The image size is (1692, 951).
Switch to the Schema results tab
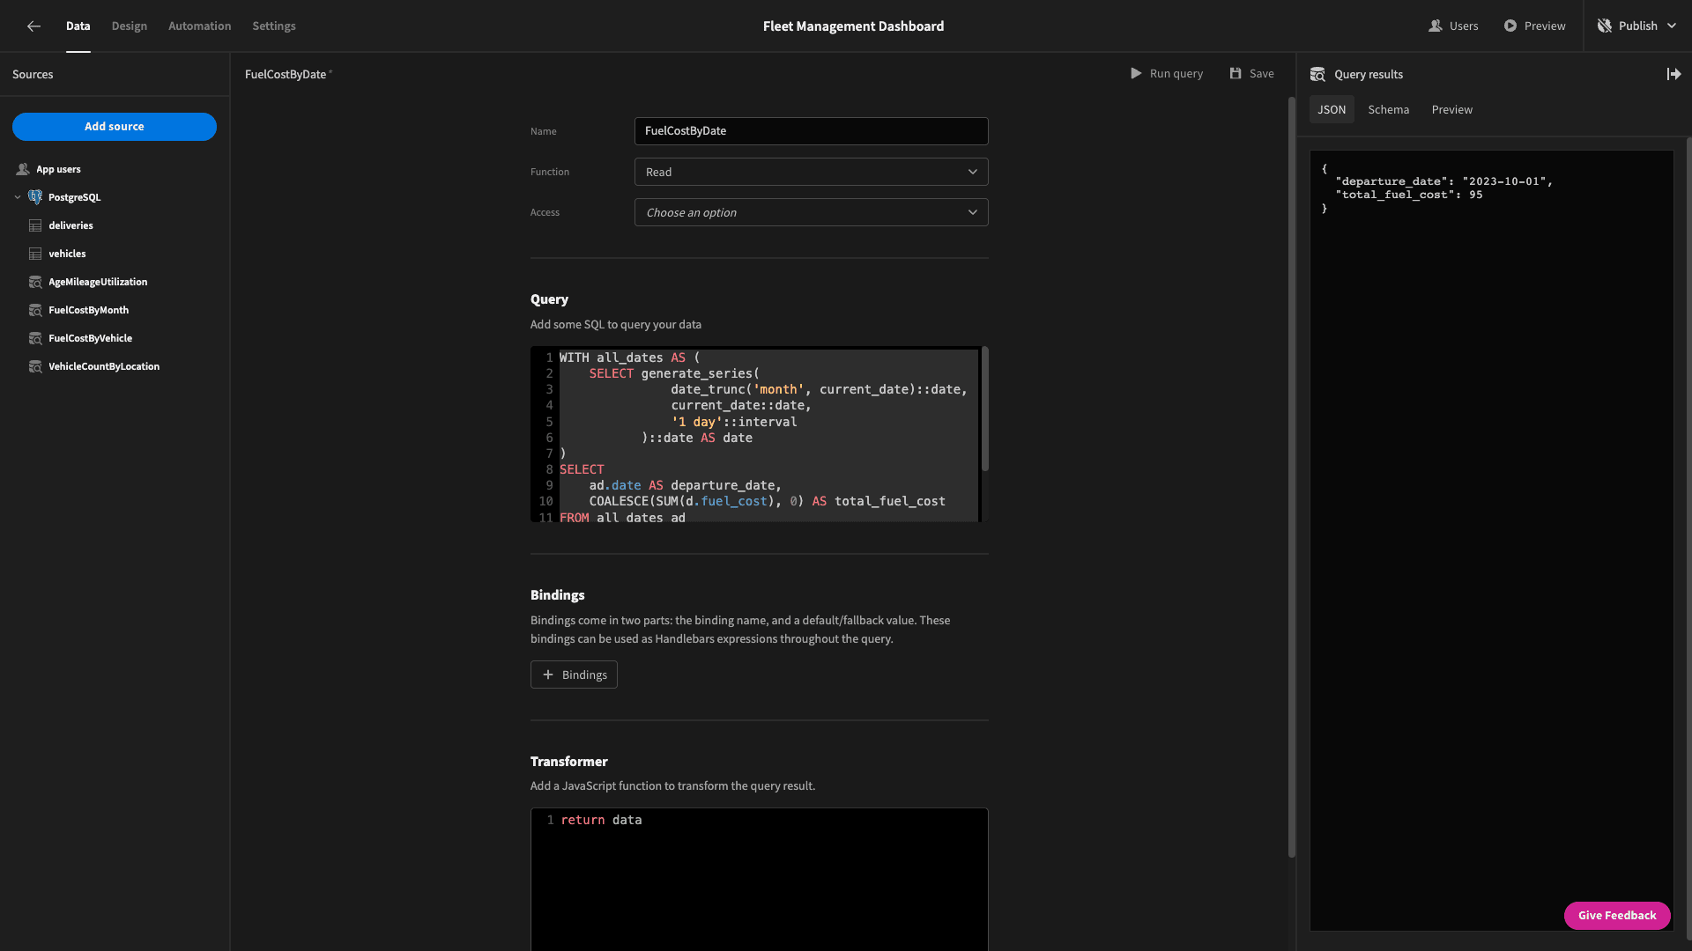1388,109
